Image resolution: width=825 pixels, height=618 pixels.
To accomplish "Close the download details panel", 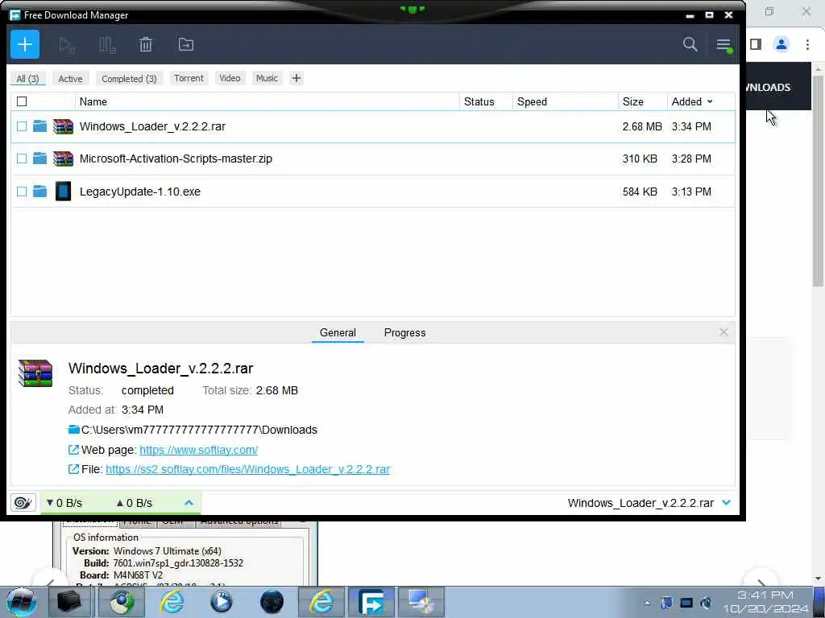I will pyautogui.click(x=724, y=332).
